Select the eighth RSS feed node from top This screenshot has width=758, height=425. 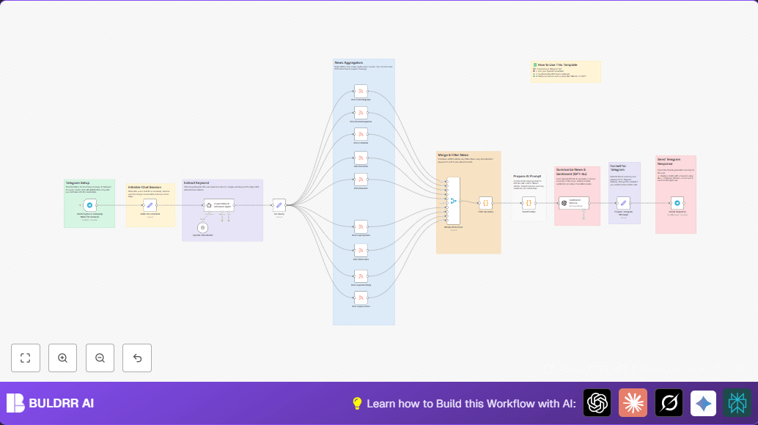(361, 276)
